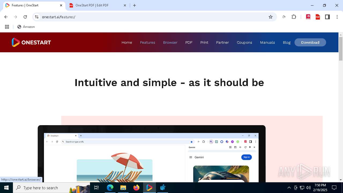The height and width of the screenshot is (193, 343).
Task: Click the taskbar search box
Action: (x=51, y=188)
